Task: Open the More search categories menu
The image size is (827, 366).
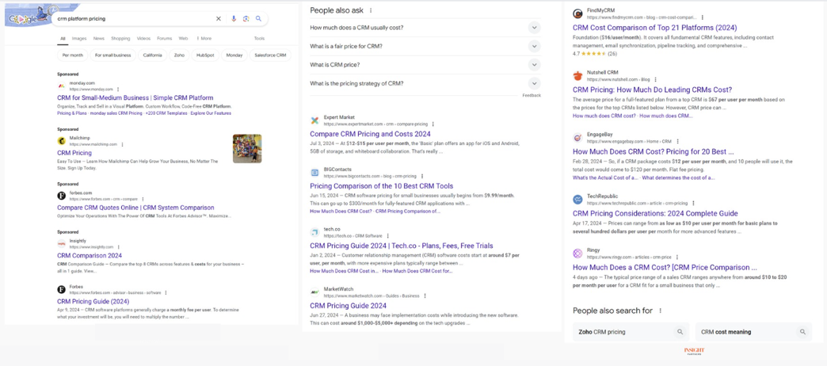Action: pyautogui.click(x=204, y=38)
